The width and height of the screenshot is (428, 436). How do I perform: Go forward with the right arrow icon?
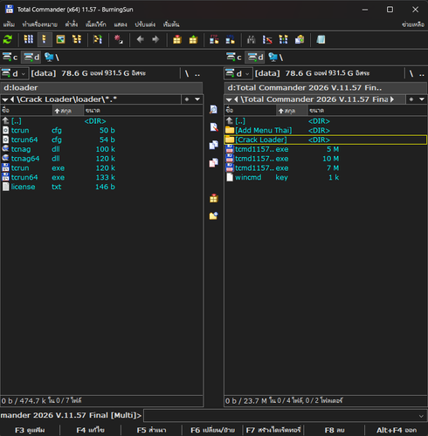pos(155,39)
